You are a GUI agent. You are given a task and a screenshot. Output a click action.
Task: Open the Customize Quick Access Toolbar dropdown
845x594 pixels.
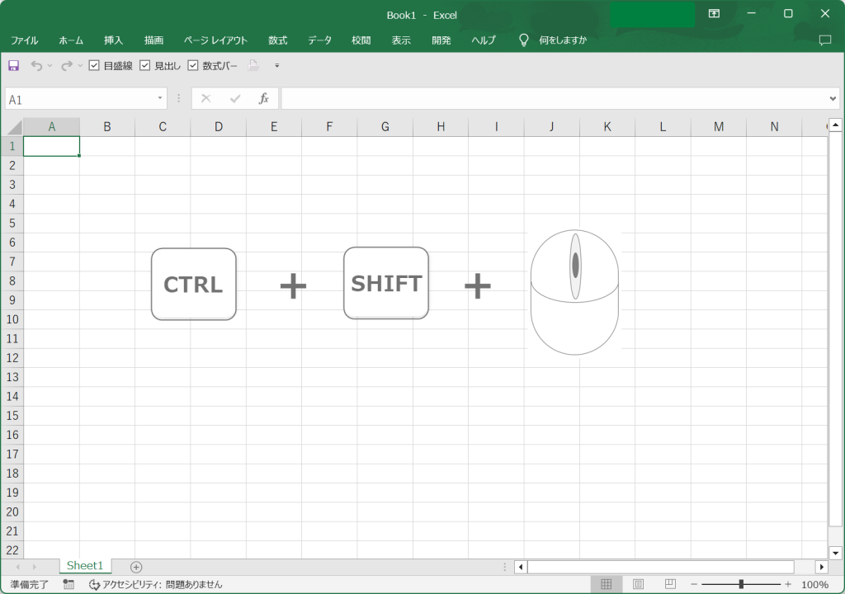click(277, 65)
